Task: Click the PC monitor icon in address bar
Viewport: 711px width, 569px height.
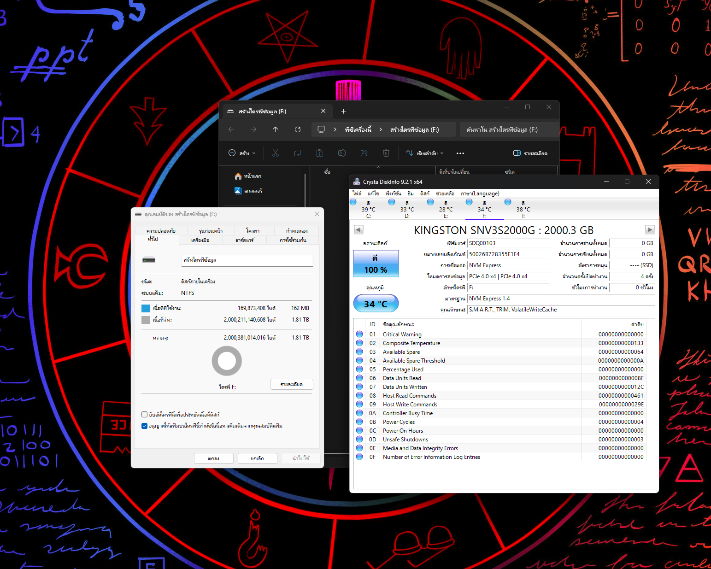Action: point(321,129)
